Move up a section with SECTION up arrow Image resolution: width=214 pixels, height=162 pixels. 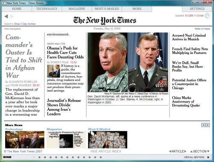pos(191,151)
